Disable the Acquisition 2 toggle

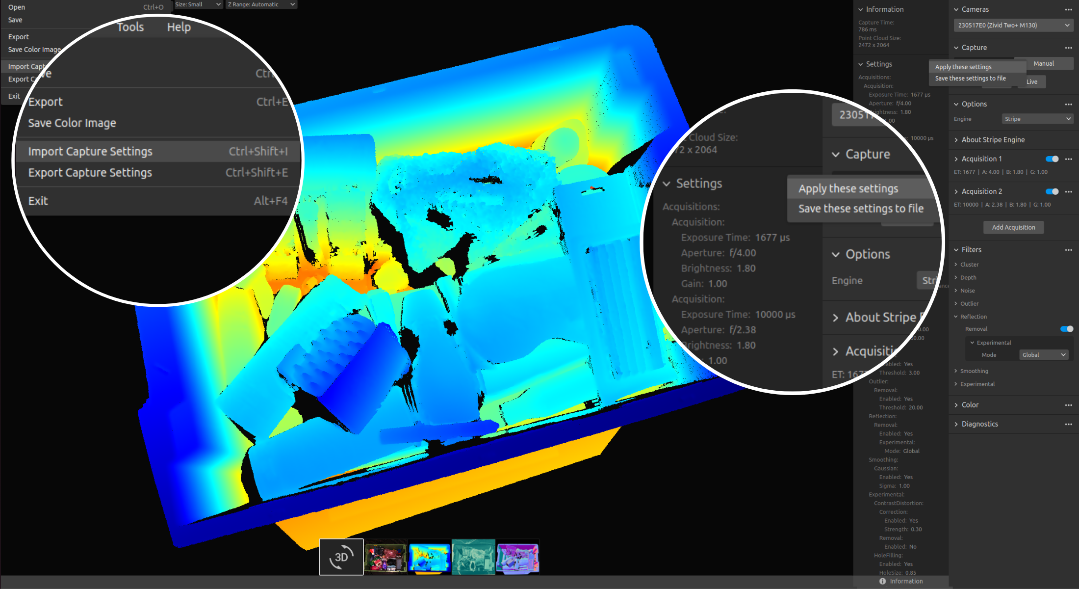coord(1052,191)
